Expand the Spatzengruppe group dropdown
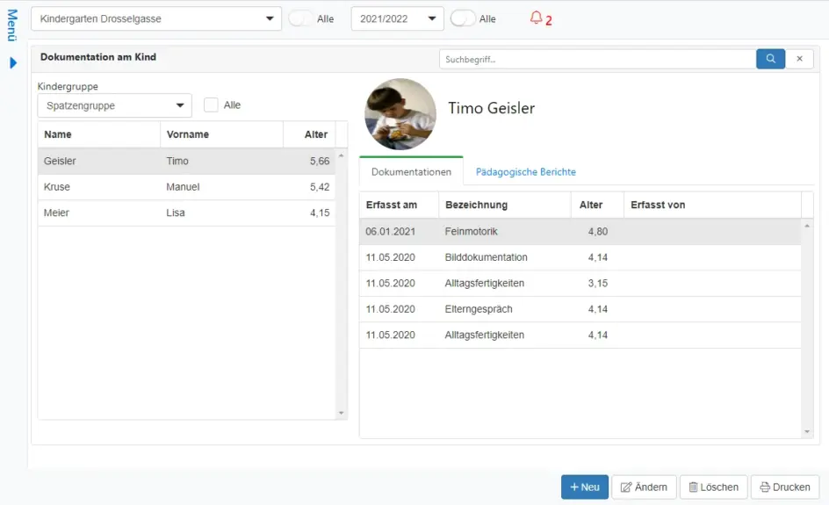This screenshot has width=829, height=505. [114, 105]
